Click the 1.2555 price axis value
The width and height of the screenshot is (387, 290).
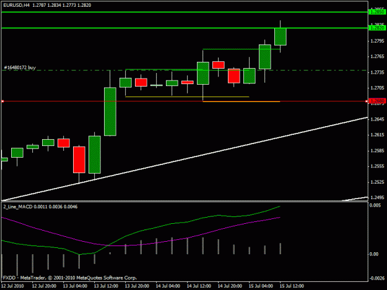(x=377, y=166)
